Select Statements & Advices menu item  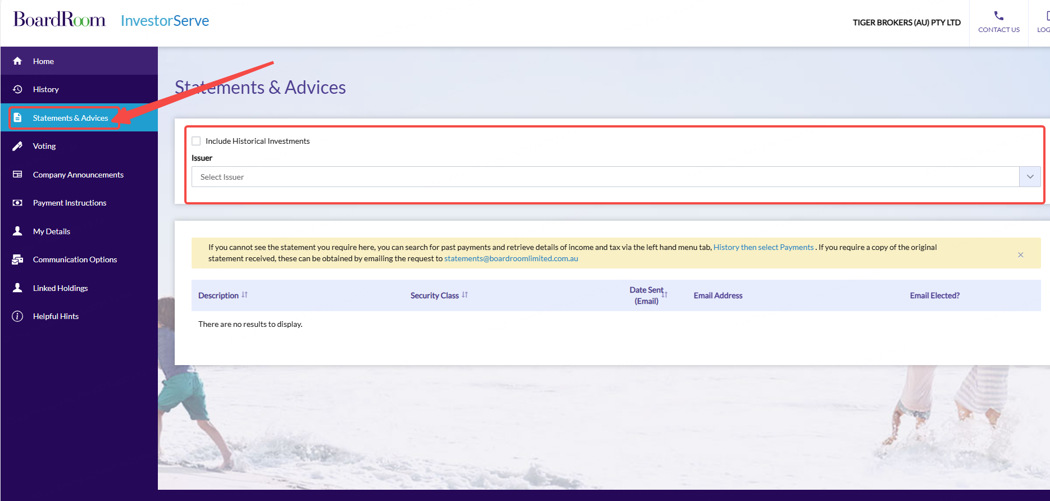(x=79, y=117)
